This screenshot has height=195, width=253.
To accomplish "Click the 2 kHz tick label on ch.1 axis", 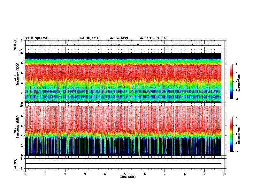I will [x=22, y=93].
